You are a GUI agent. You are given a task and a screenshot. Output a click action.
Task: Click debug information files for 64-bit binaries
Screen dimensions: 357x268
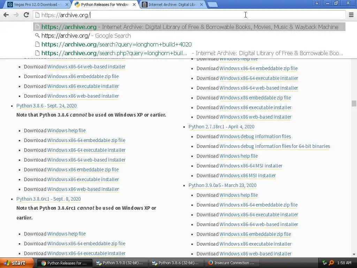coord(275,146)
